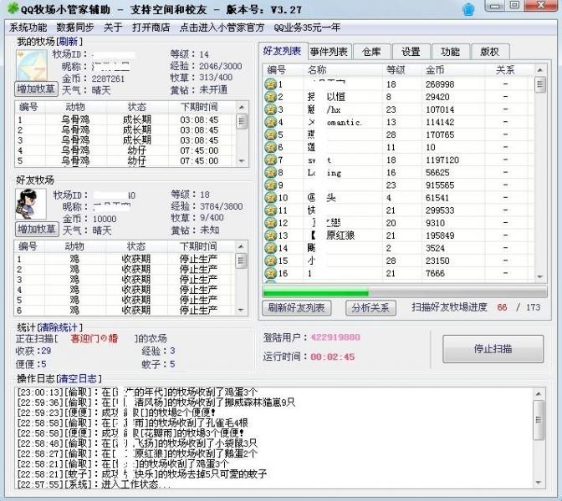
Task: Select 乌骨鸡 row 4 with 07:45:00
Action: 125,150
